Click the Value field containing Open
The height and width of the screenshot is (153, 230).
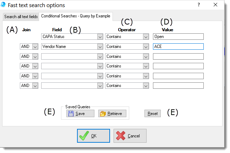click(x=178, y=37)
